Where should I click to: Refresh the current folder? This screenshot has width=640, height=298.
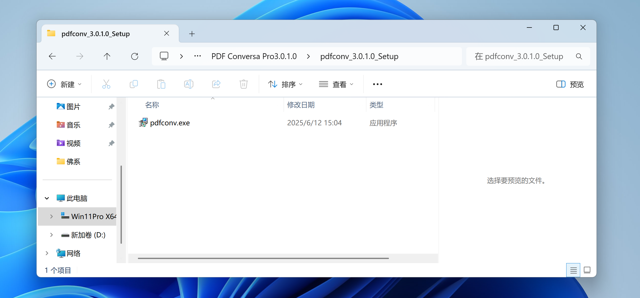tap(135, 56)
